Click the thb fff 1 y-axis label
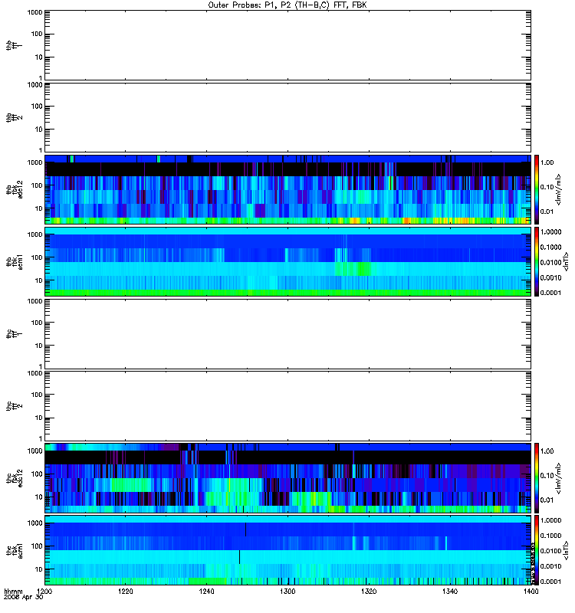The height and width of the screenshot is (613, 575). (15, 45)
